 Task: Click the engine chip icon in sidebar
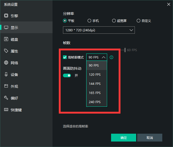[x=6, y=16]
